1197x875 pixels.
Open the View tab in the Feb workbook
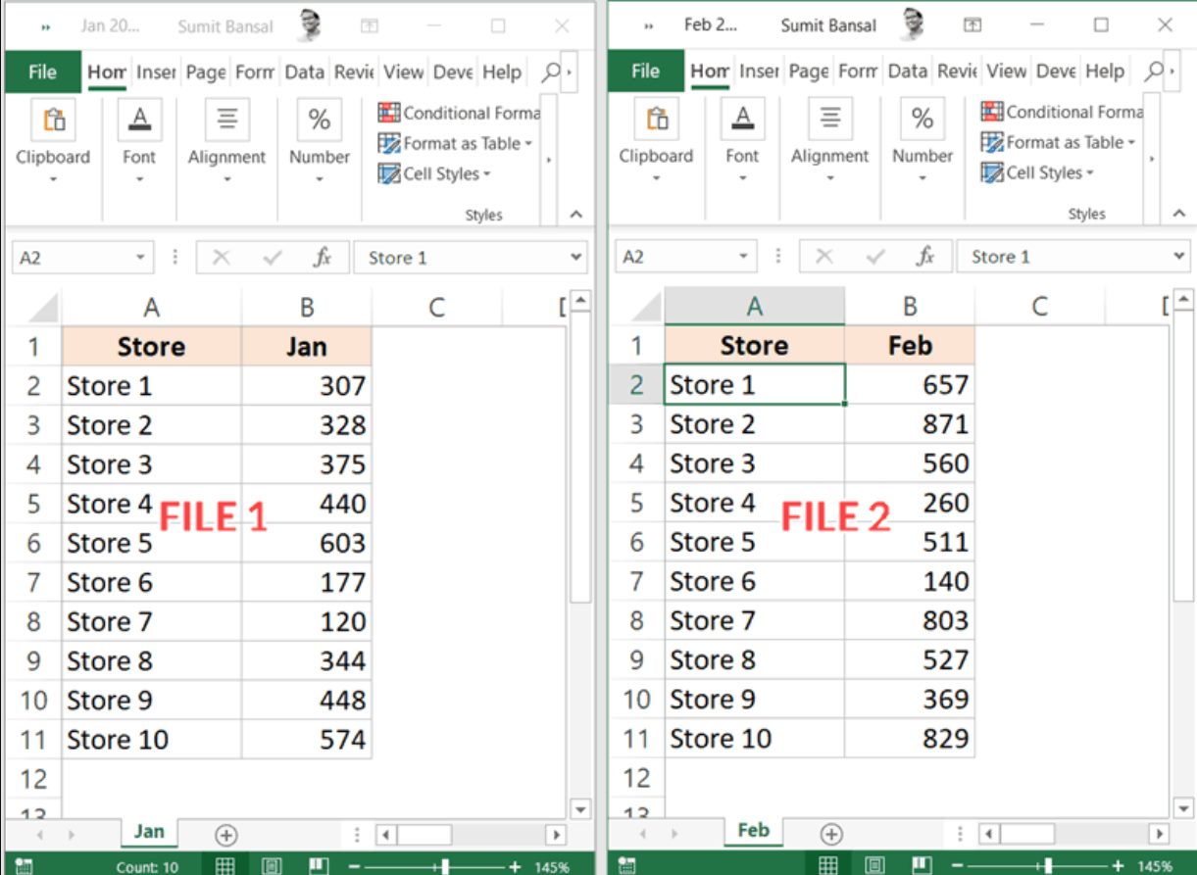tap(1006, 71)
